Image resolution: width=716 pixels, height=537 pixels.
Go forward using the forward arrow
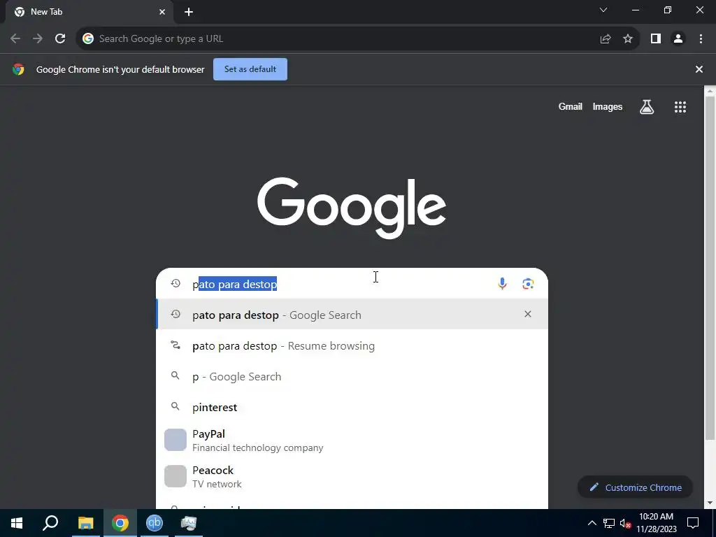point(38,39)
